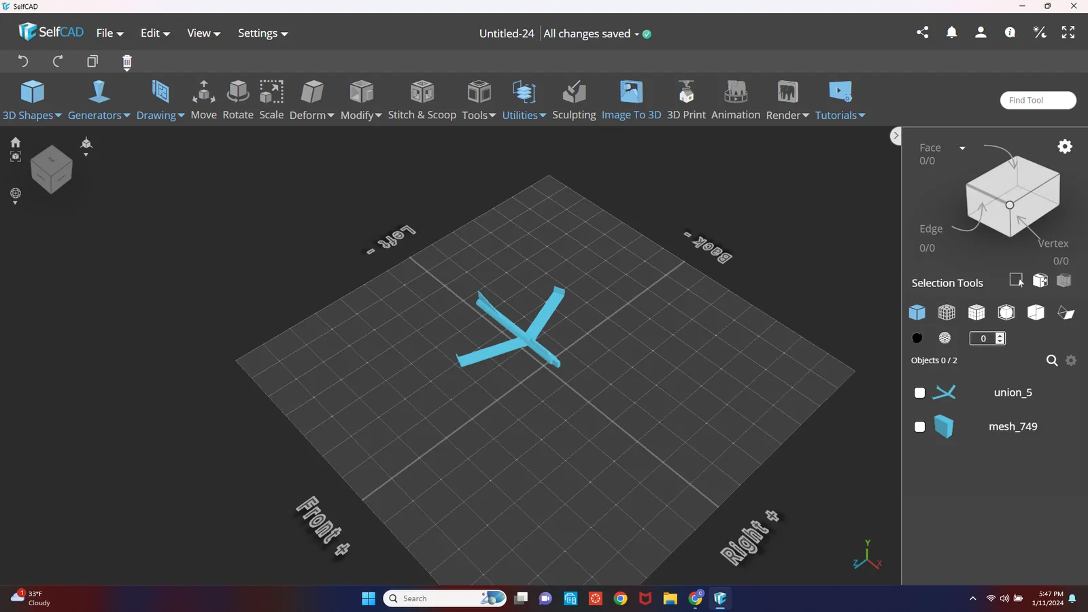This screenshot has width=1088, height=612.
Task: Click the fit-object-to-view icon under Home
Action: pos(16,156)
